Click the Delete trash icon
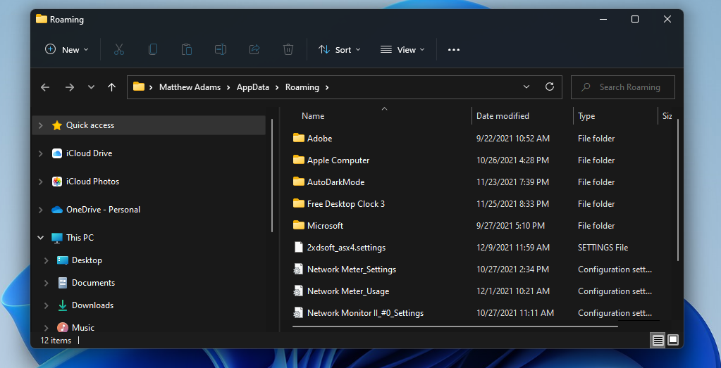The width and height of the screenshot is (721, 368). pos(288,49)
